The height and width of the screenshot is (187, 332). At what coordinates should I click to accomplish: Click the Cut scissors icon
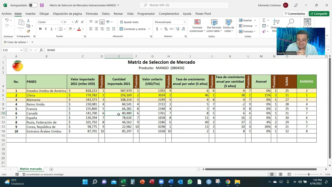(28, 21)
